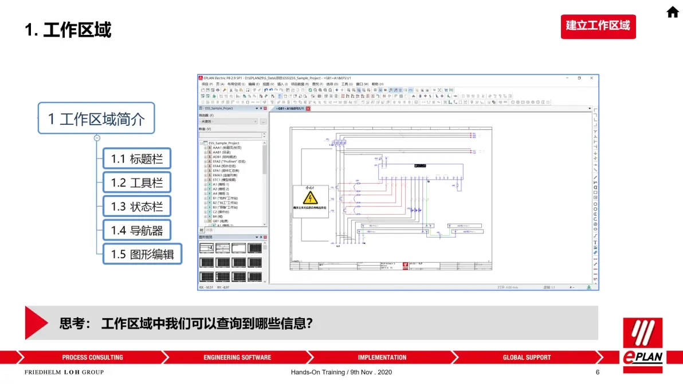Open the 页(A) menu
The width and height of the screenshot is (683, 384).
click(221, 84)
